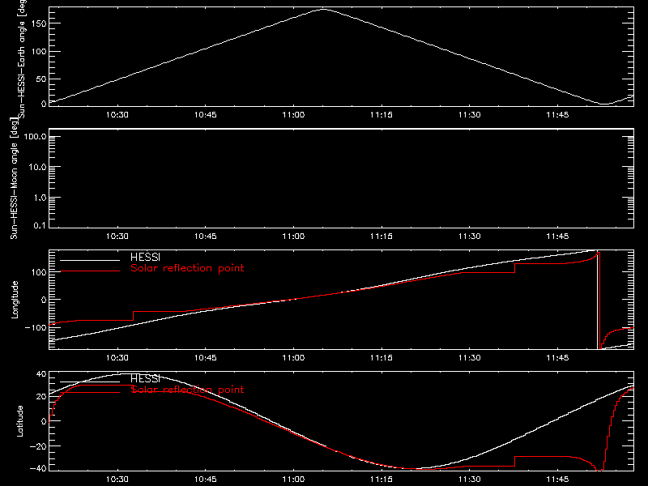The width and height of the screenshot is (648, 486).
Task: Click 10:45 label under Longitude plot
Action: [x=206, y=358]
